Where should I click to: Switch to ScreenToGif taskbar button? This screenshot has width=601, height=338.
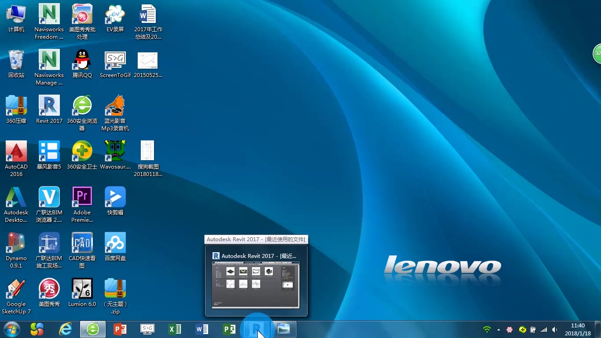point(147,329)
